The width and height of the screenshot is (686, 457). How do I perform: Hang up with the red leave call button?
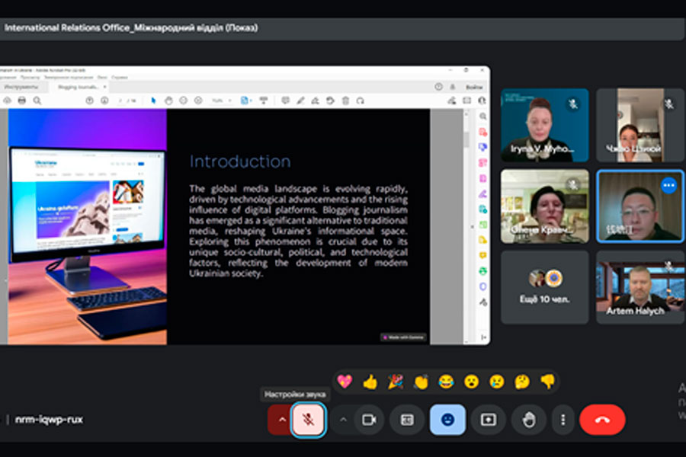click(602, 420)
